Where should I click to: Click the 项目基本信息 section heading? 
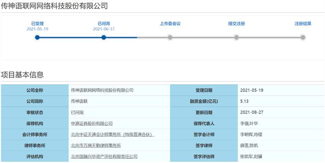coord(22,75)
